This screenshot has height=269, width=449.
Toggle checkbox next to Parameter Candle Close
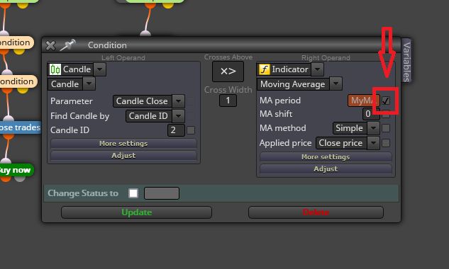(191, 101)
